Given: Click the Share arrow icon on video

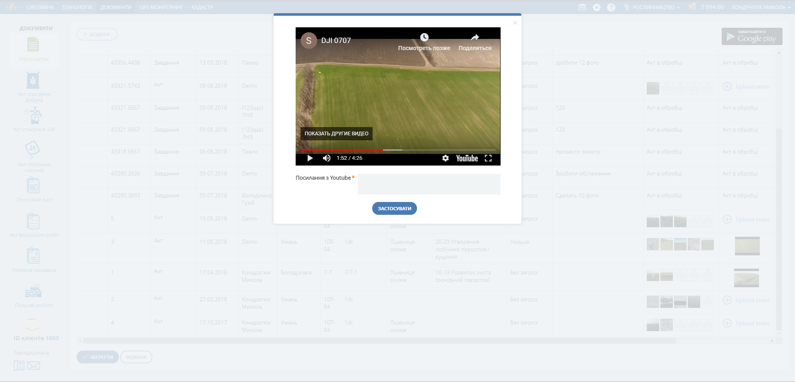Looking at the screenshot, I should 475,38.
